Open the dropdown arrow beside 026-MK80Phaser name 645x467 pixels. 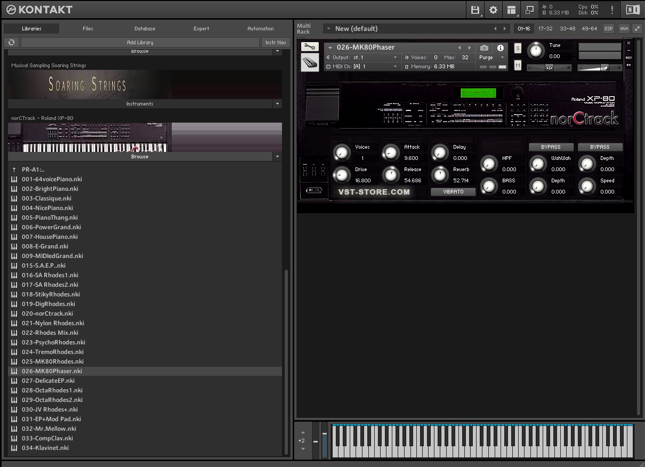click(x=330, y=47)
